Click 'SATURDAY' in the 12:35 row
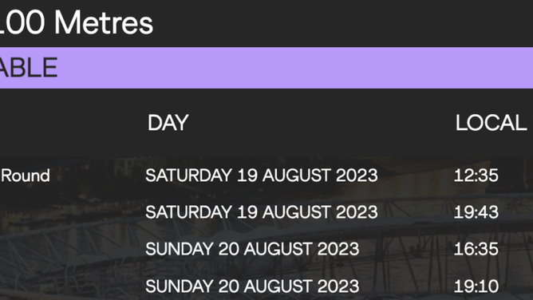 (188, 176)
